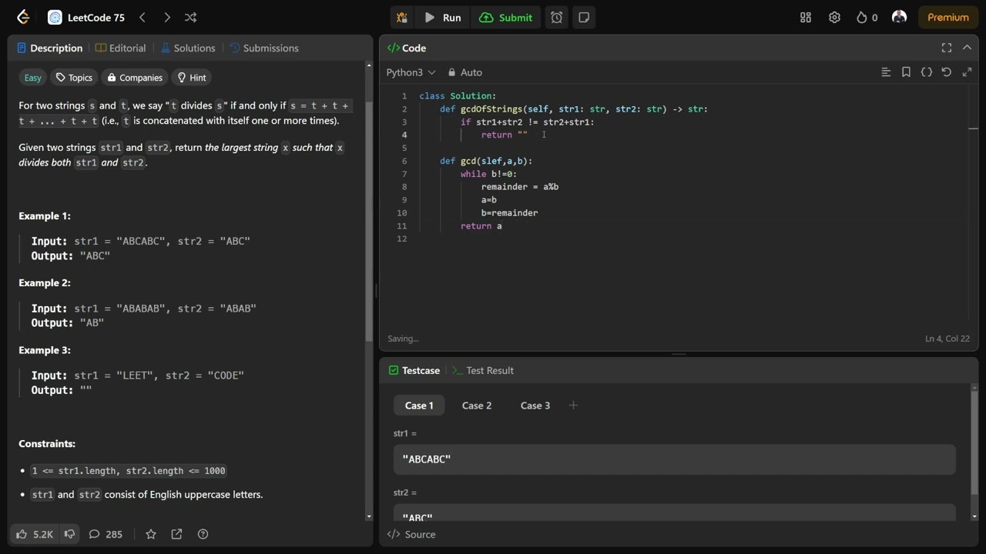Viewport: 986px width, 554px height.
Task: Open the debugger icon next to Run
Action: [x=401, y=17]
